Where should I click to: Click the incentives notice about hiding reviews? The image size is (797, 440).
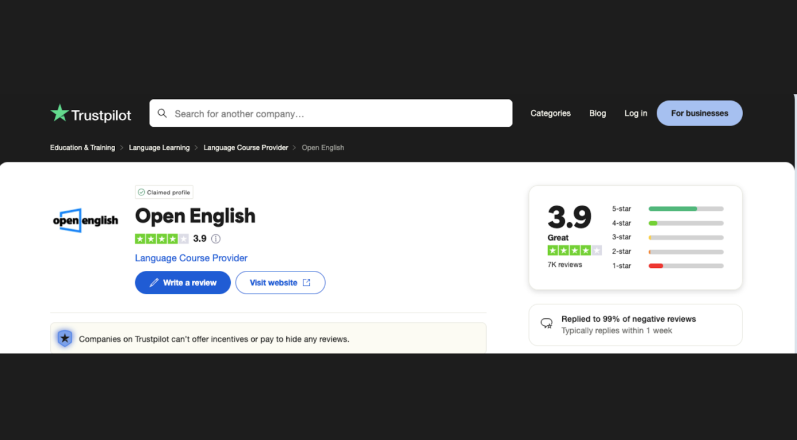click(268, 338)
